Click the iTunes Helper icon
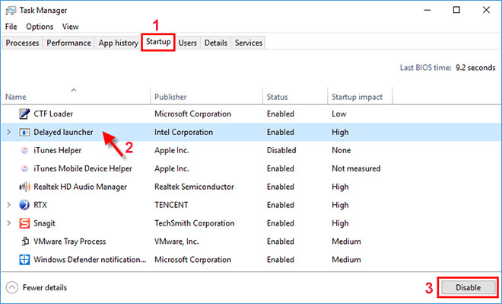The width and height of the screenshot is (502, 304). click(24, 150)
